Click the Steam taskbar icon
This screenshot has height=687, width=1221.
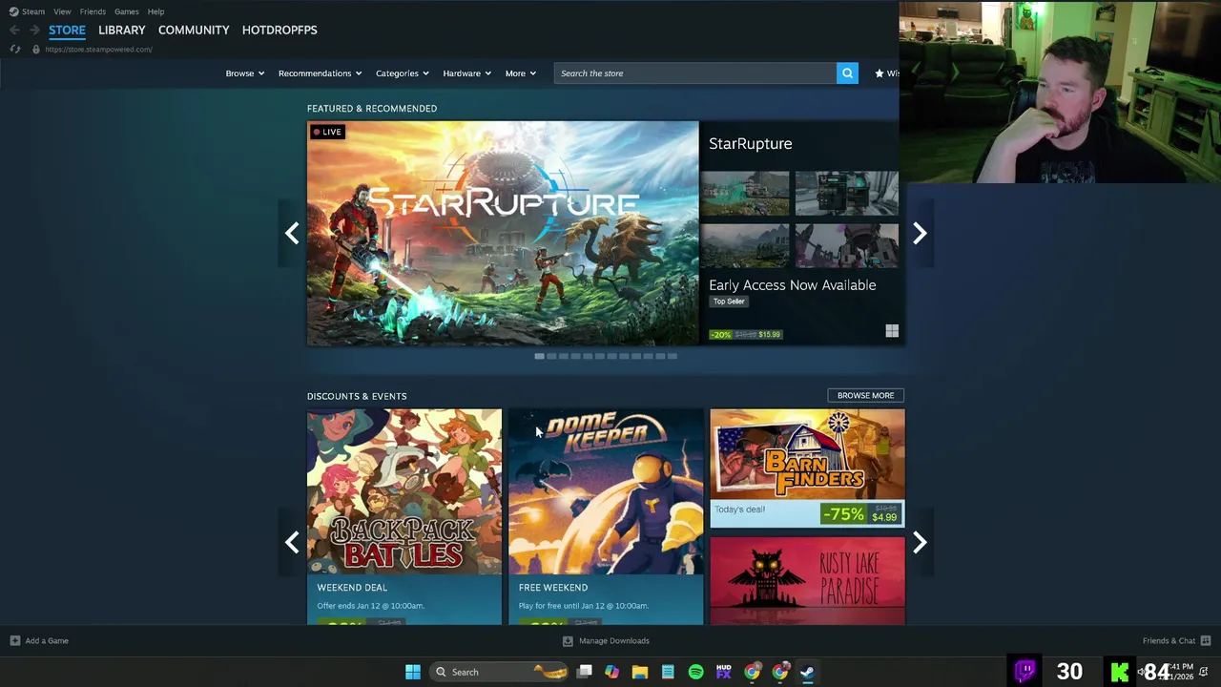[x=807, y=672]
